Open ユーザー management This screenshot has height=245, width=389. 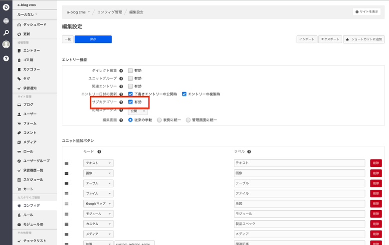tap(35, 114)
